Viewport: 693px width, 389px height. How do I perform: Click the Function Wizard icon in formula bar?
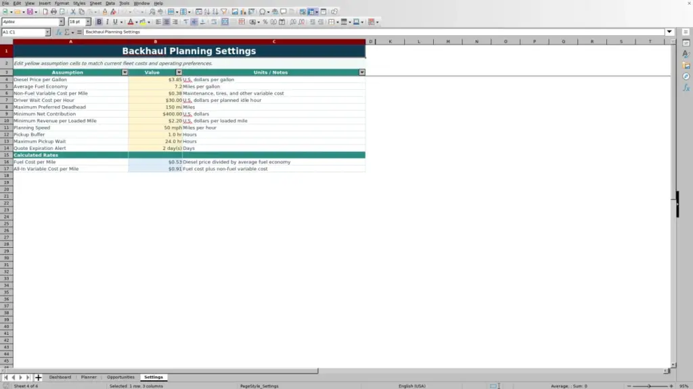pos(58,32)
